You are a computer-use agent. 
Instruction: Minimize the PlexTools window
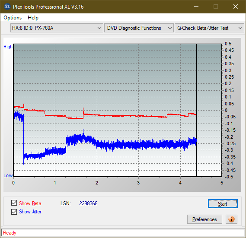196,6
